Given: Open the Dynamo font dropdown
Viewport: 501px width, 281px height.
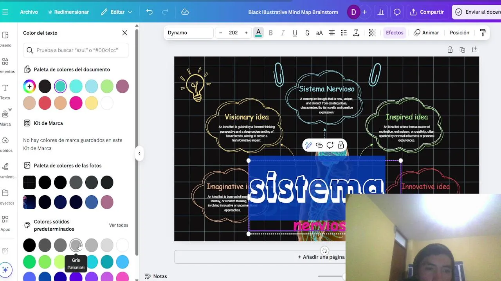Looking at the screenshot, I should (x=189, y=33).
